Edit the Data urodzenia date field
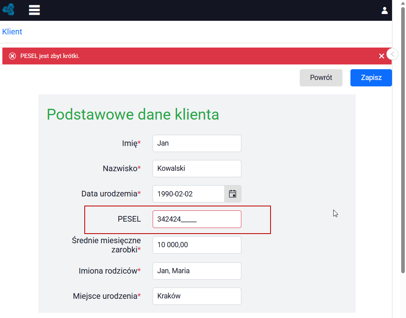 [189, 194]
